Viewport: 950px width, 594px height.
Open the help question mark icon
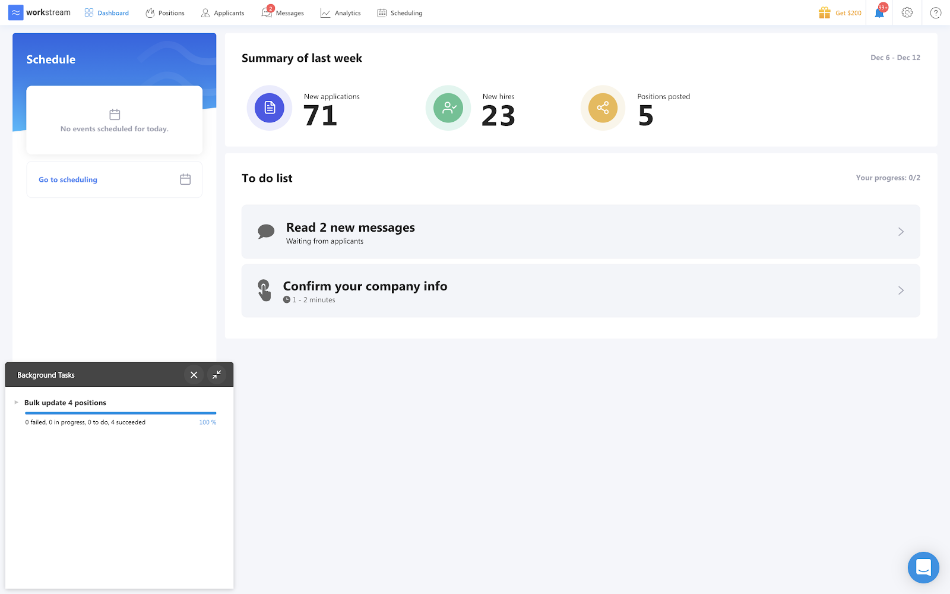[x=936, y=12]
